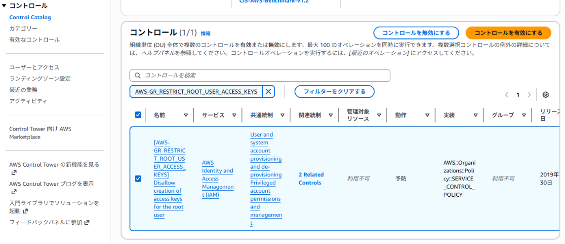565x244 pixels.
Task: Open ランディングゾーン設定
Action: coord(40,78)
